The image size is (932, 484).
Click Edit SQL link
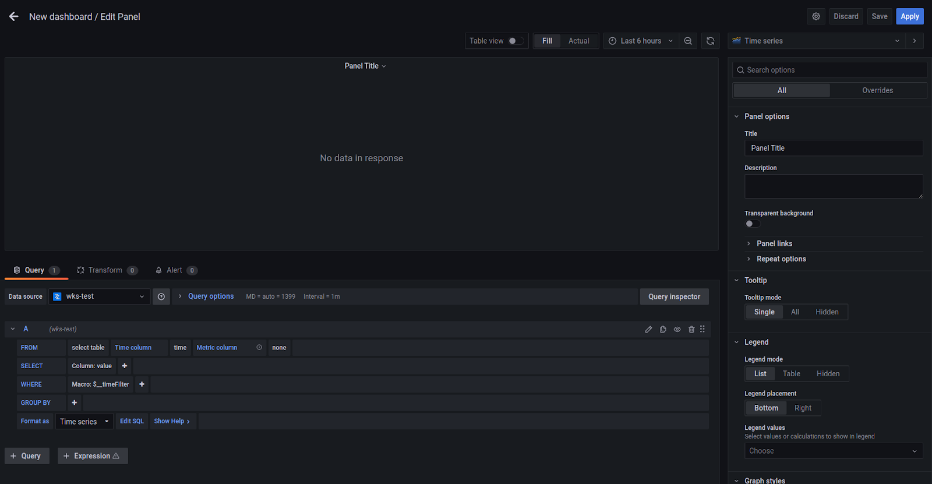click(132, 421)
